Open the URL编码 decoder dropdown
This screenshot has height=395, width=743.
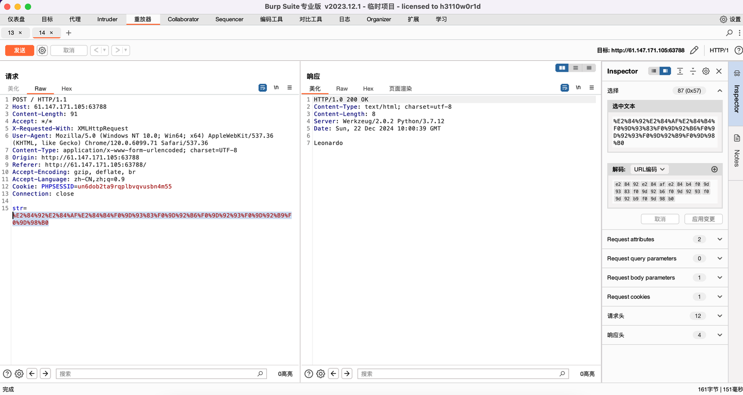click(650, 169)
